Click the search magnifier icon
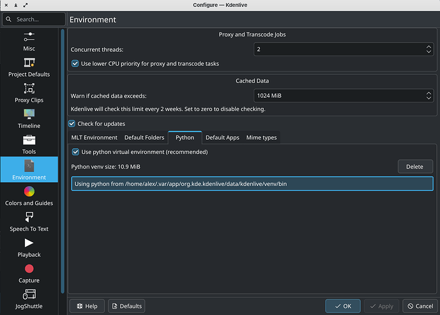440x315 pixels. coord(9,19)
